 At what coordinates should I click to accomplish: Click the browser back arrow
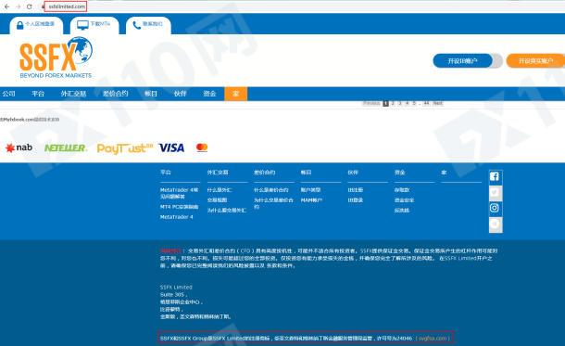[6, 6]
